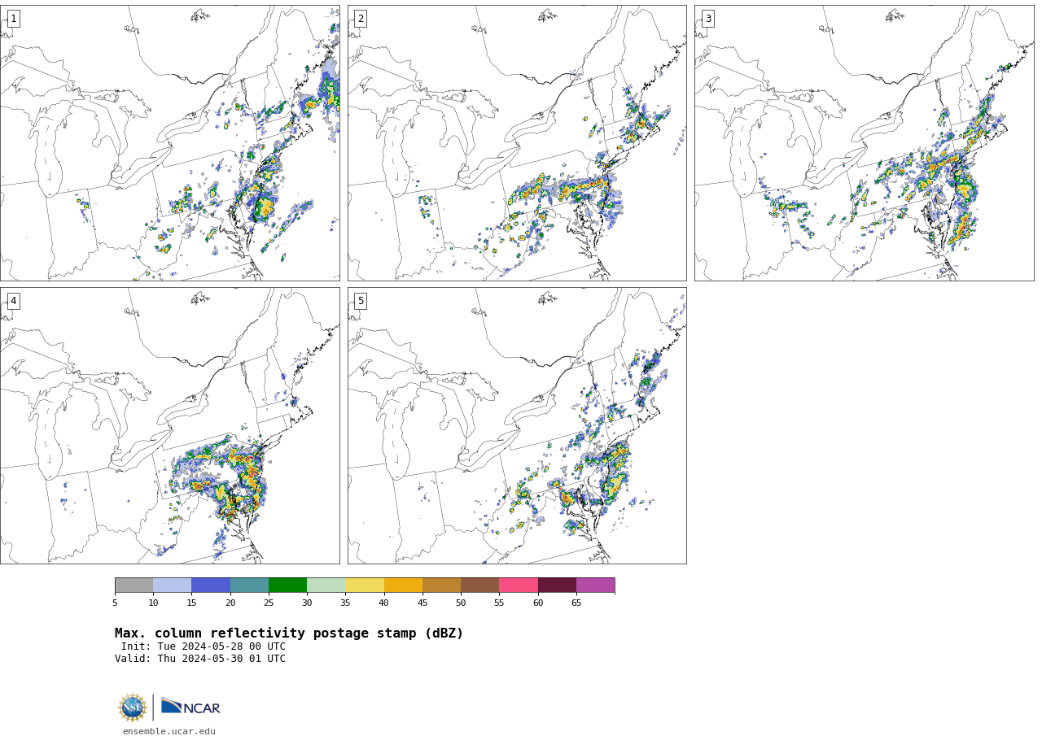Open ensemble member 5 reflectivity map
This screenshot has height=740, width=1042.
point(517,425)
